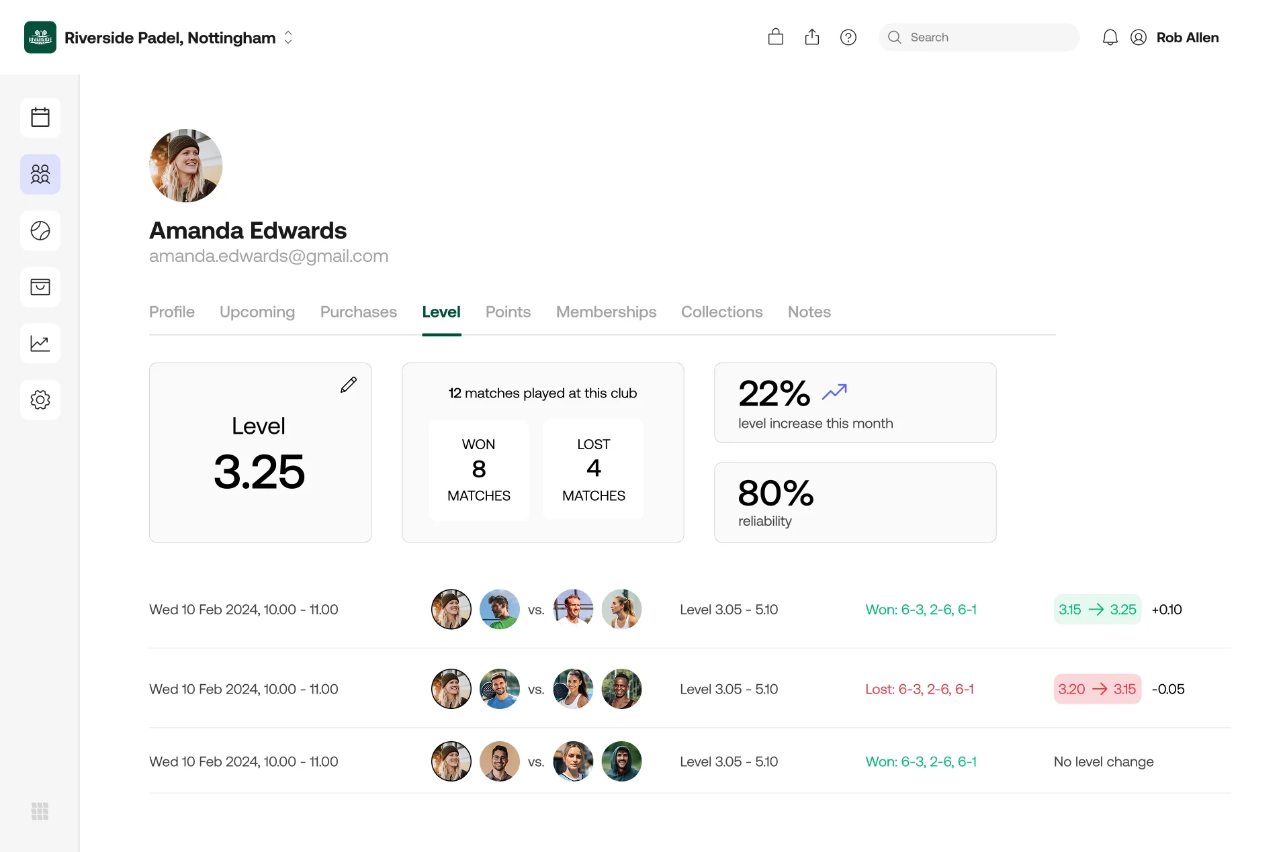Open the calendar icon in sidebar
1283x852 pixels.
[x=40, y=117]
